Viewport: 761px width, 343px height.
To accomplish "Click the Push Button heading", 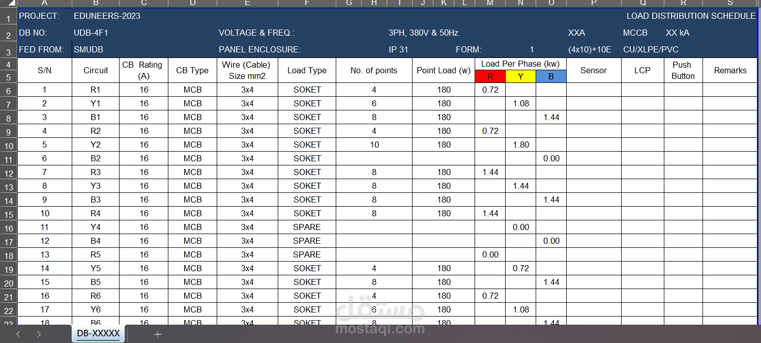I will click(683, 70).
